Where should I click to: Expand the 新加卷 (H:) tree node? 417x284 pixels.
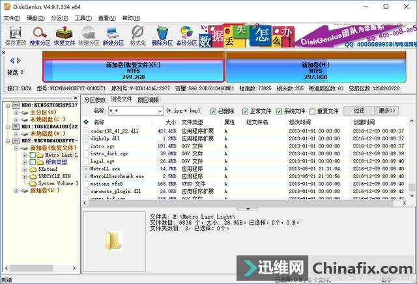16,190
